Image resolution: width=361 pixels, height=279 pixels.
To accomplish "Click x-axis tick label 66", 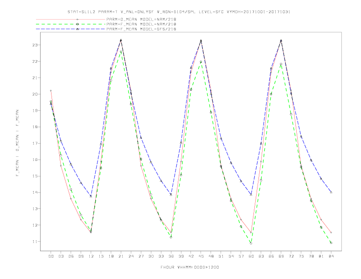I will (x=271, y=256).
